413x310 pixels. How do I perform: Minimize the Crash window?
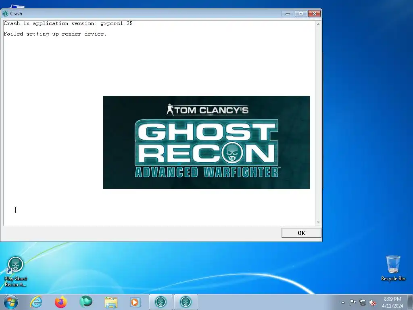(x=288, y=14)
